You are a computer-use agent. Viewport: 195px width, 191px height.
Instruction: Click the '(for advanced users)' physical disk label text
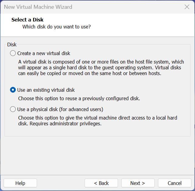[81, 109]
